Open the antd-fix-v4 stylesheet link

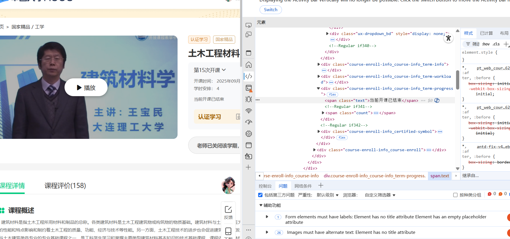click(x=493, y=147)
